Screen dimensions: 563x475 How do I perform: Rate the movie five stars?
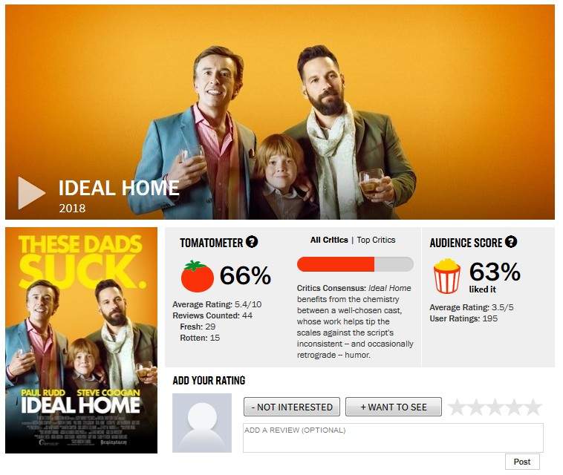533,407
